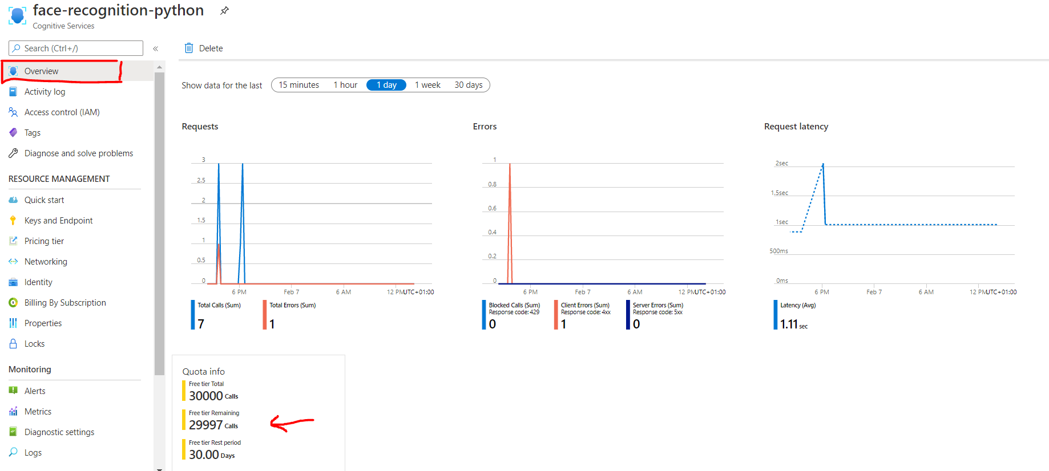Click the Diagnostic settings icon

tap(13, 432)
